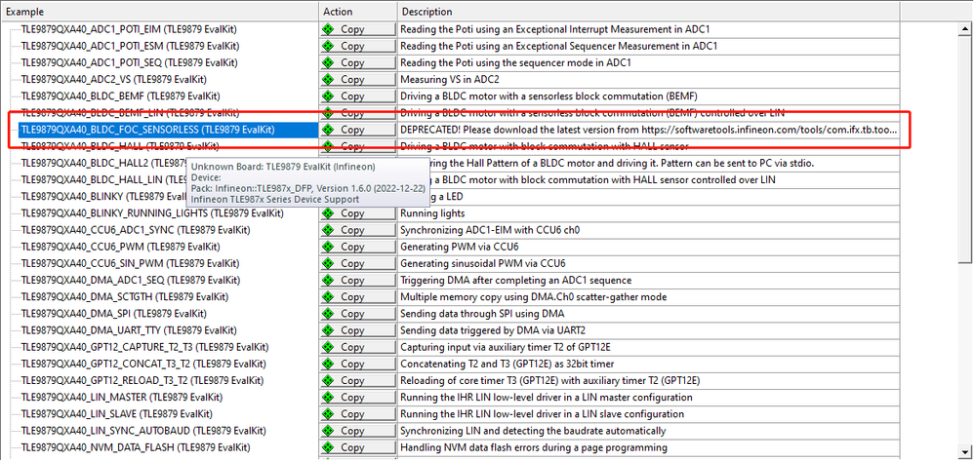Image resolution: width=974 pixels, height=461 pixels.
Task: Select TLE9879QXA40_CCU6_SIN_PWM row
Action: pyautogui.click(x=130, y=264)
